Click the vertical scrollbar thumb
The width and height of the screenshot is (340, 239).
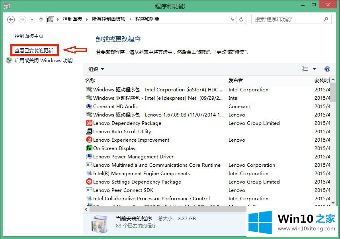pos(333,92)
